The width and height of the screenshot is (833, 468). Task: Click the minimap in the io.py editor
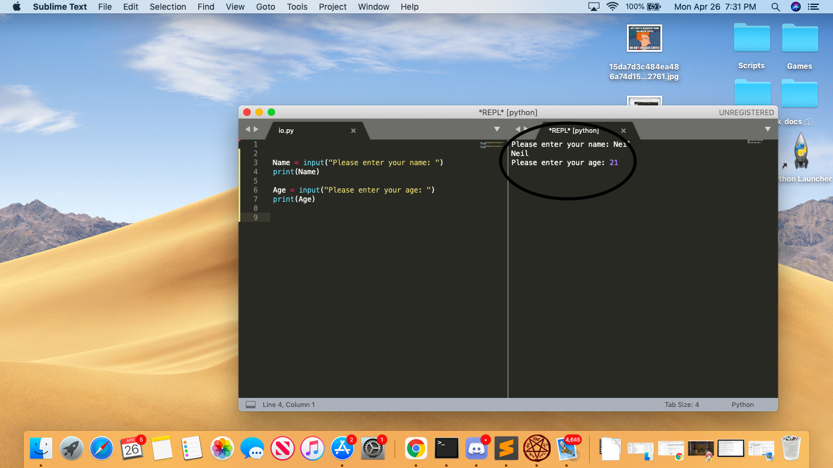(491, 146)
